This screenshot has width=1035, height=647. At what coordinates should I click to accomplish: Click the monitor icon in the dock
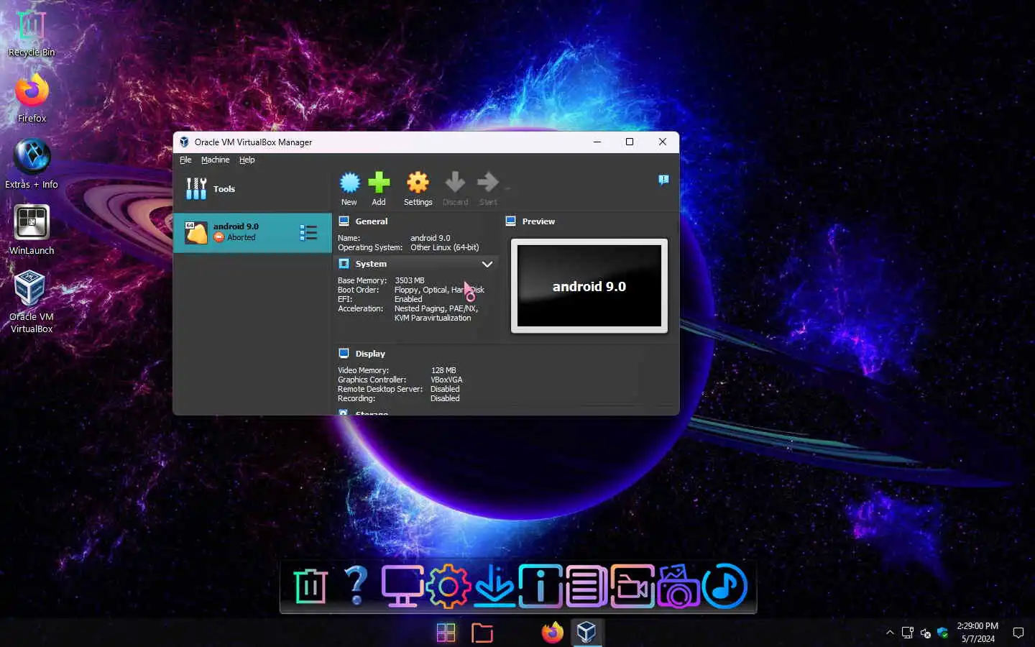pos(402,586)
